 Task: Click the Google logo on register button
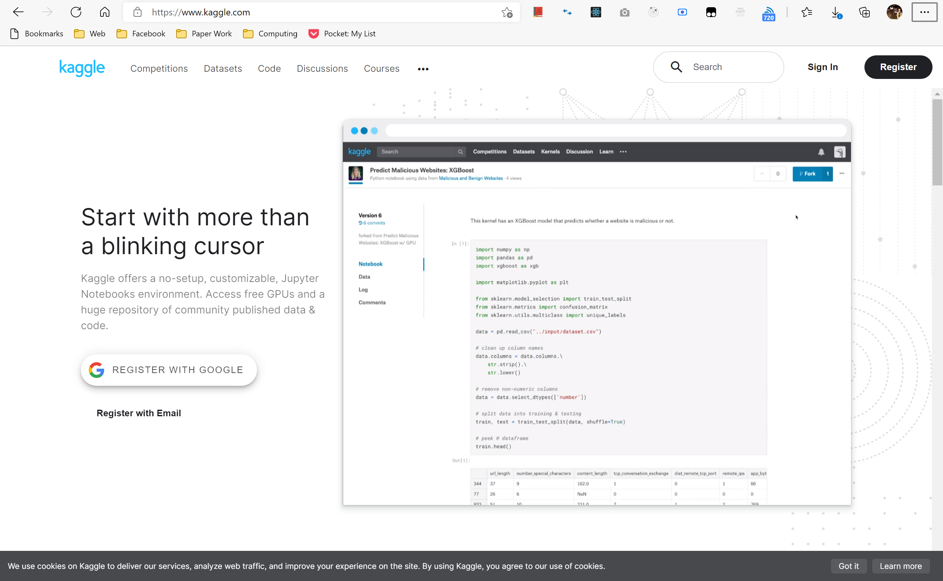click(96, 370)
